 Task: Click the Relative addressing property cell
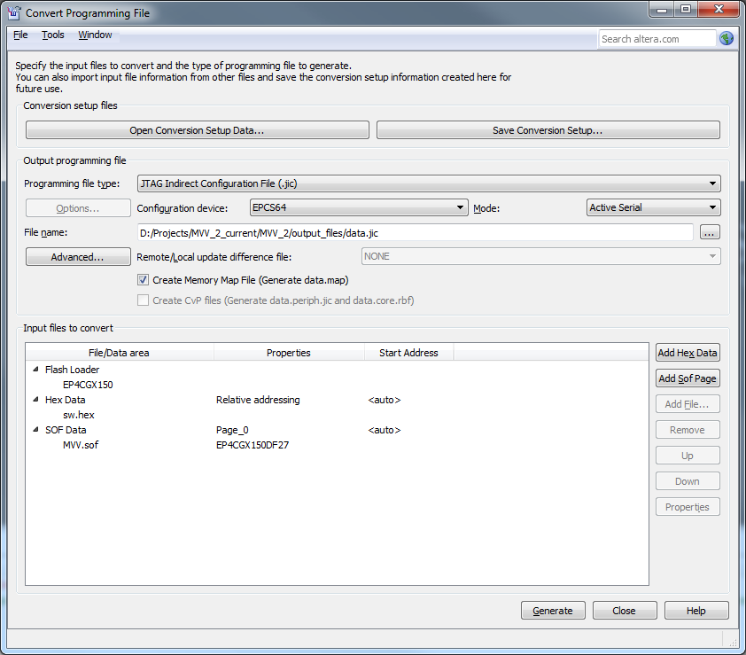[258, 400]
